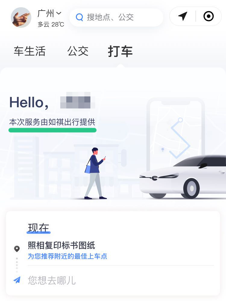Viewport: 226px width, 301px height.
Task: Expand the 广州 city dropdown
Action: (49, 14)
